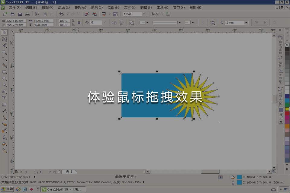The image size is (290, 193).
Task: Click the Mirror vertically button
Action: (x=121, y=23)
